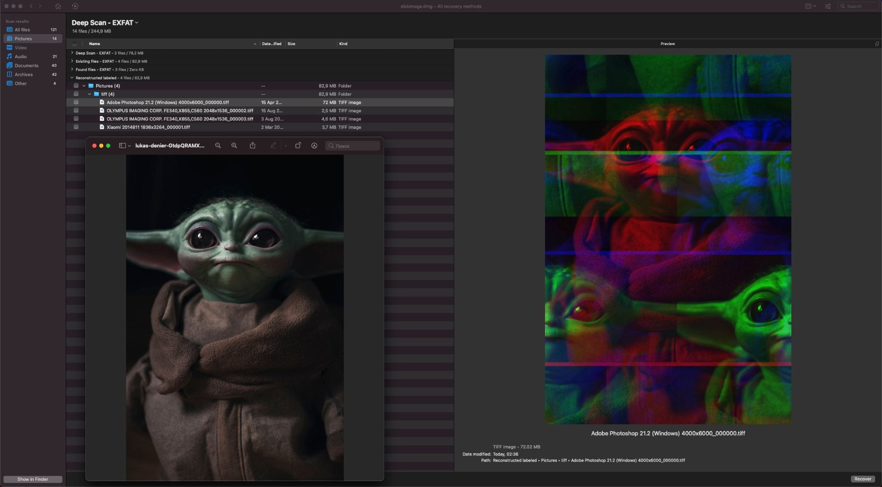Collapse the Pictures (4) folder
882x487 pixels.
pyautogui.click(x=84, y=86)
